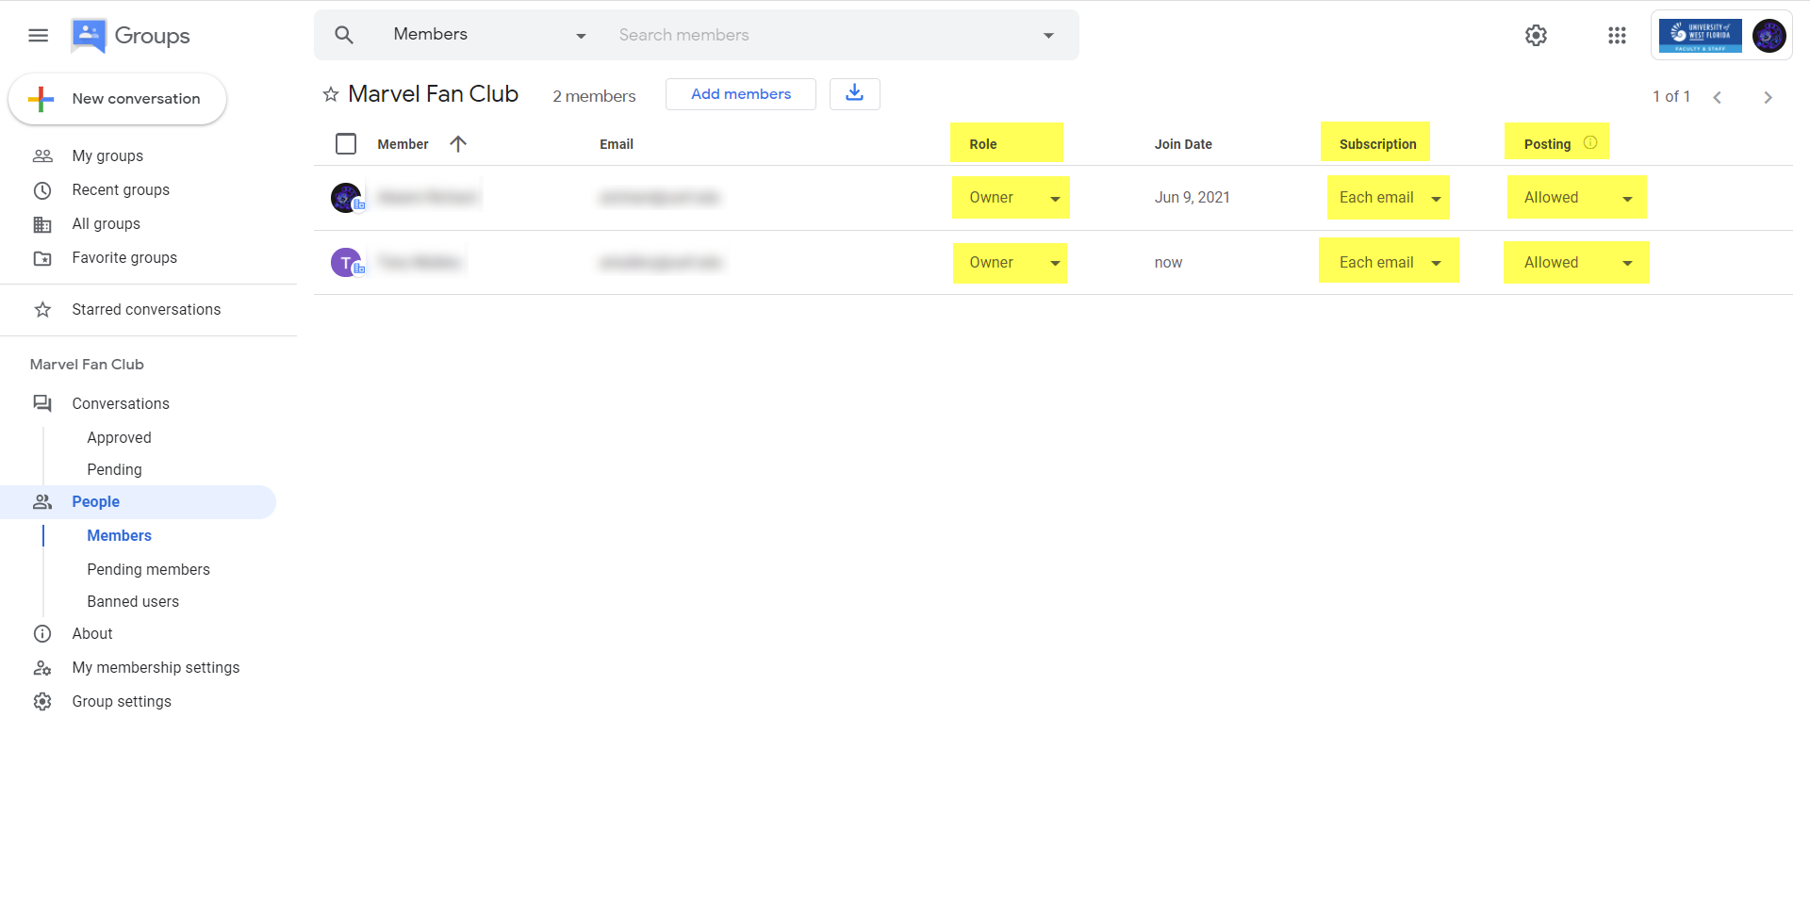Toggle the select-all members checkbox
The image size is (1810, 897).
[346, 144]
